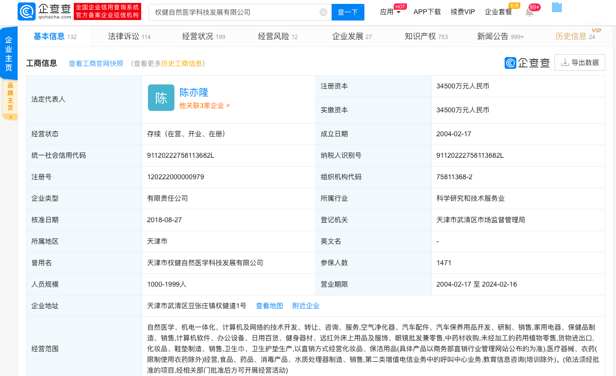Switch to 经营状况 tab
This screenshot has width=616, height=376.
[203, 37]
